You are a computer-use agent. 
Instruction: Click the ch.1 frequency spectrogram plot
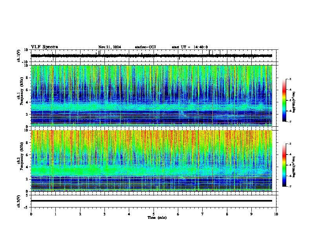152,96
